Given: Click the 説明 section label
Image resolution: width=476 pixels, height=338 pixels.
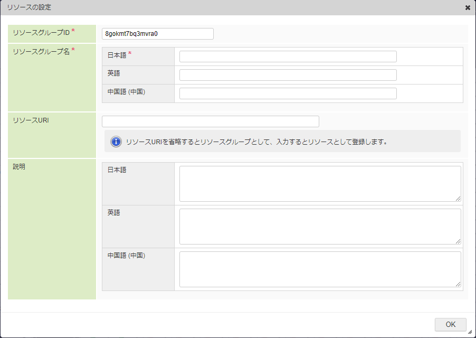Looking at the screenshot, I should click(20, 166).
